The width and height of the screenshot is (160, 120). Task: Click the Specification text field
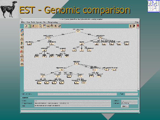pyautogui.click(x=77, y=94)
